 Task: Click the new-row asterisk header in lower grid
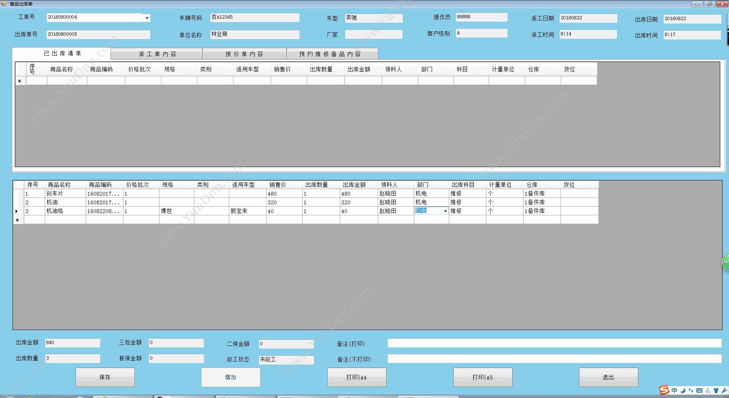pos(19,220)
